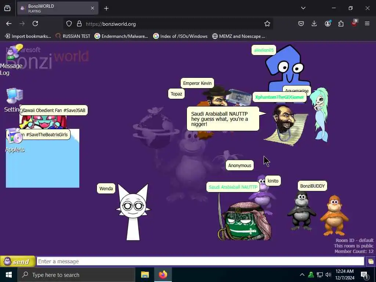The image size is (376, 282).
Task: Open the Pocket save icon
Action: (x=301, y=24)
